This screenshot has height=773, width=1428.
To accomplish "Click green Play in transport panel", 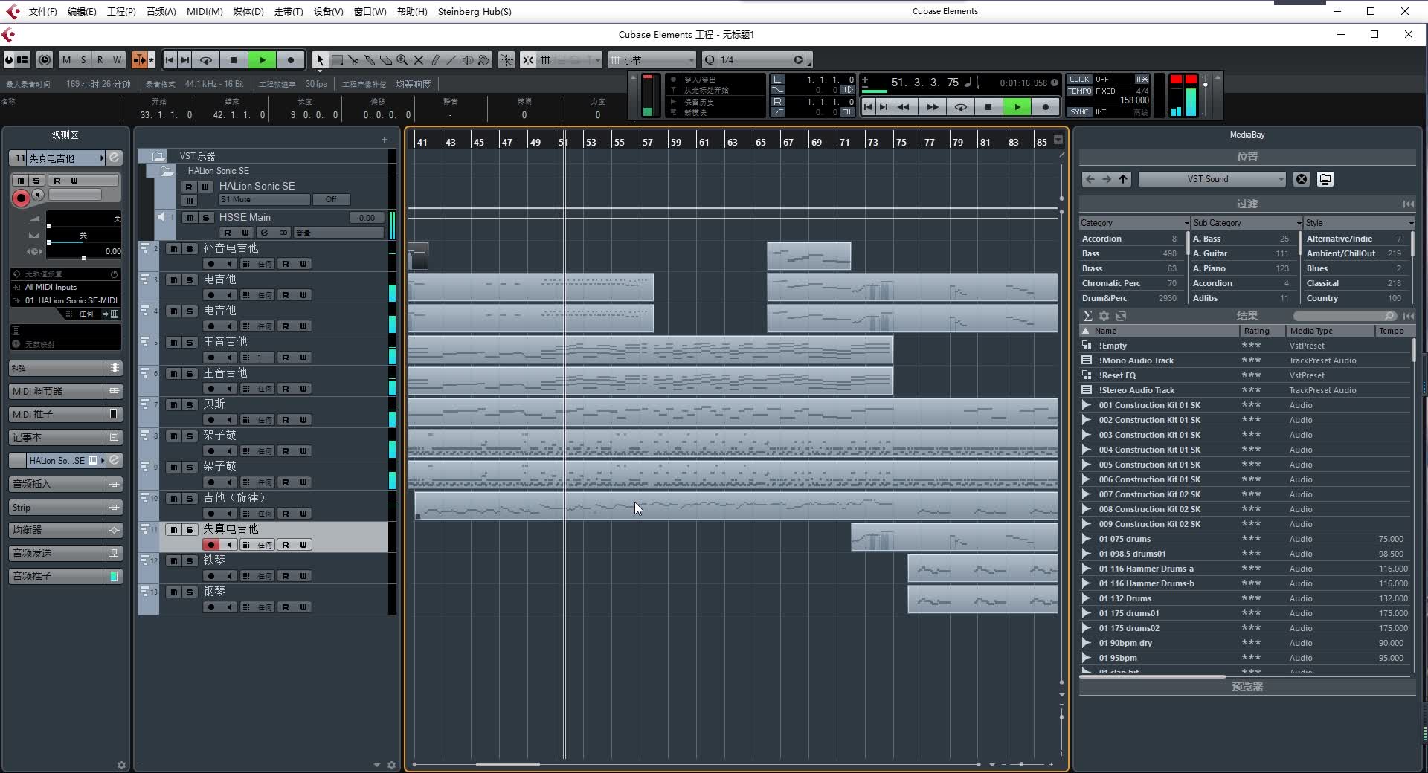I will (1017, 107).
